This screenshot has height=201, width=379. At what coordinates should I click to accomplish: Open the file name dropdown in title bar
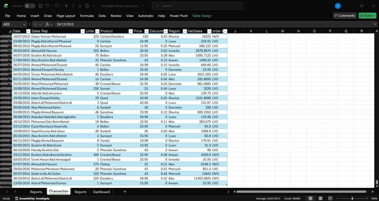(x=143, y=6)
